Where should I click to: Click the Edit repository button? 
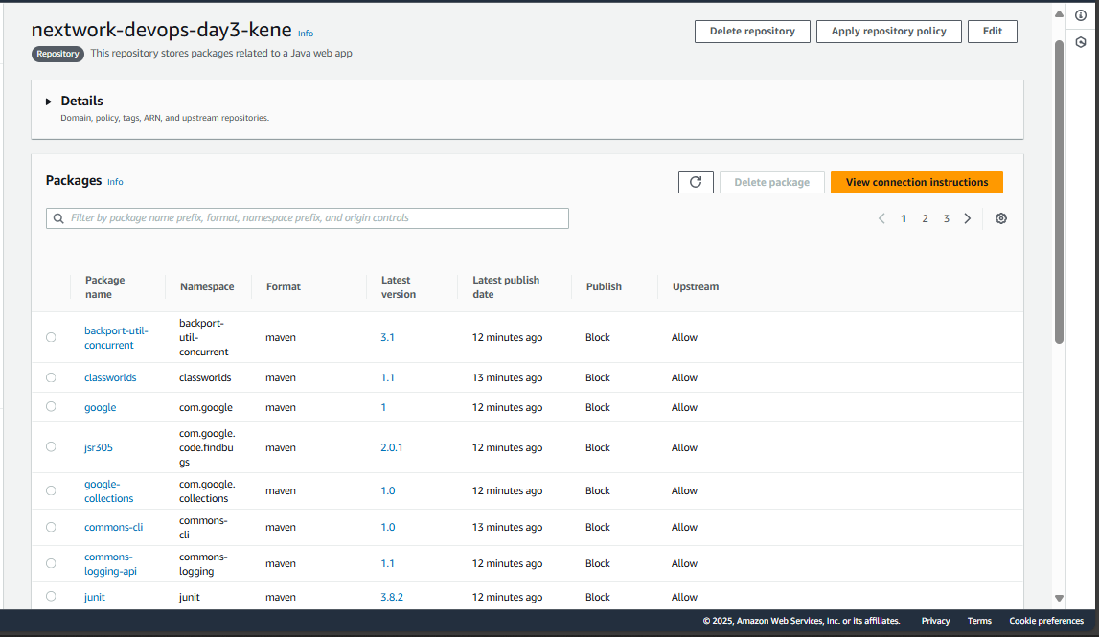pyautogui.click(x=993, y=32)
